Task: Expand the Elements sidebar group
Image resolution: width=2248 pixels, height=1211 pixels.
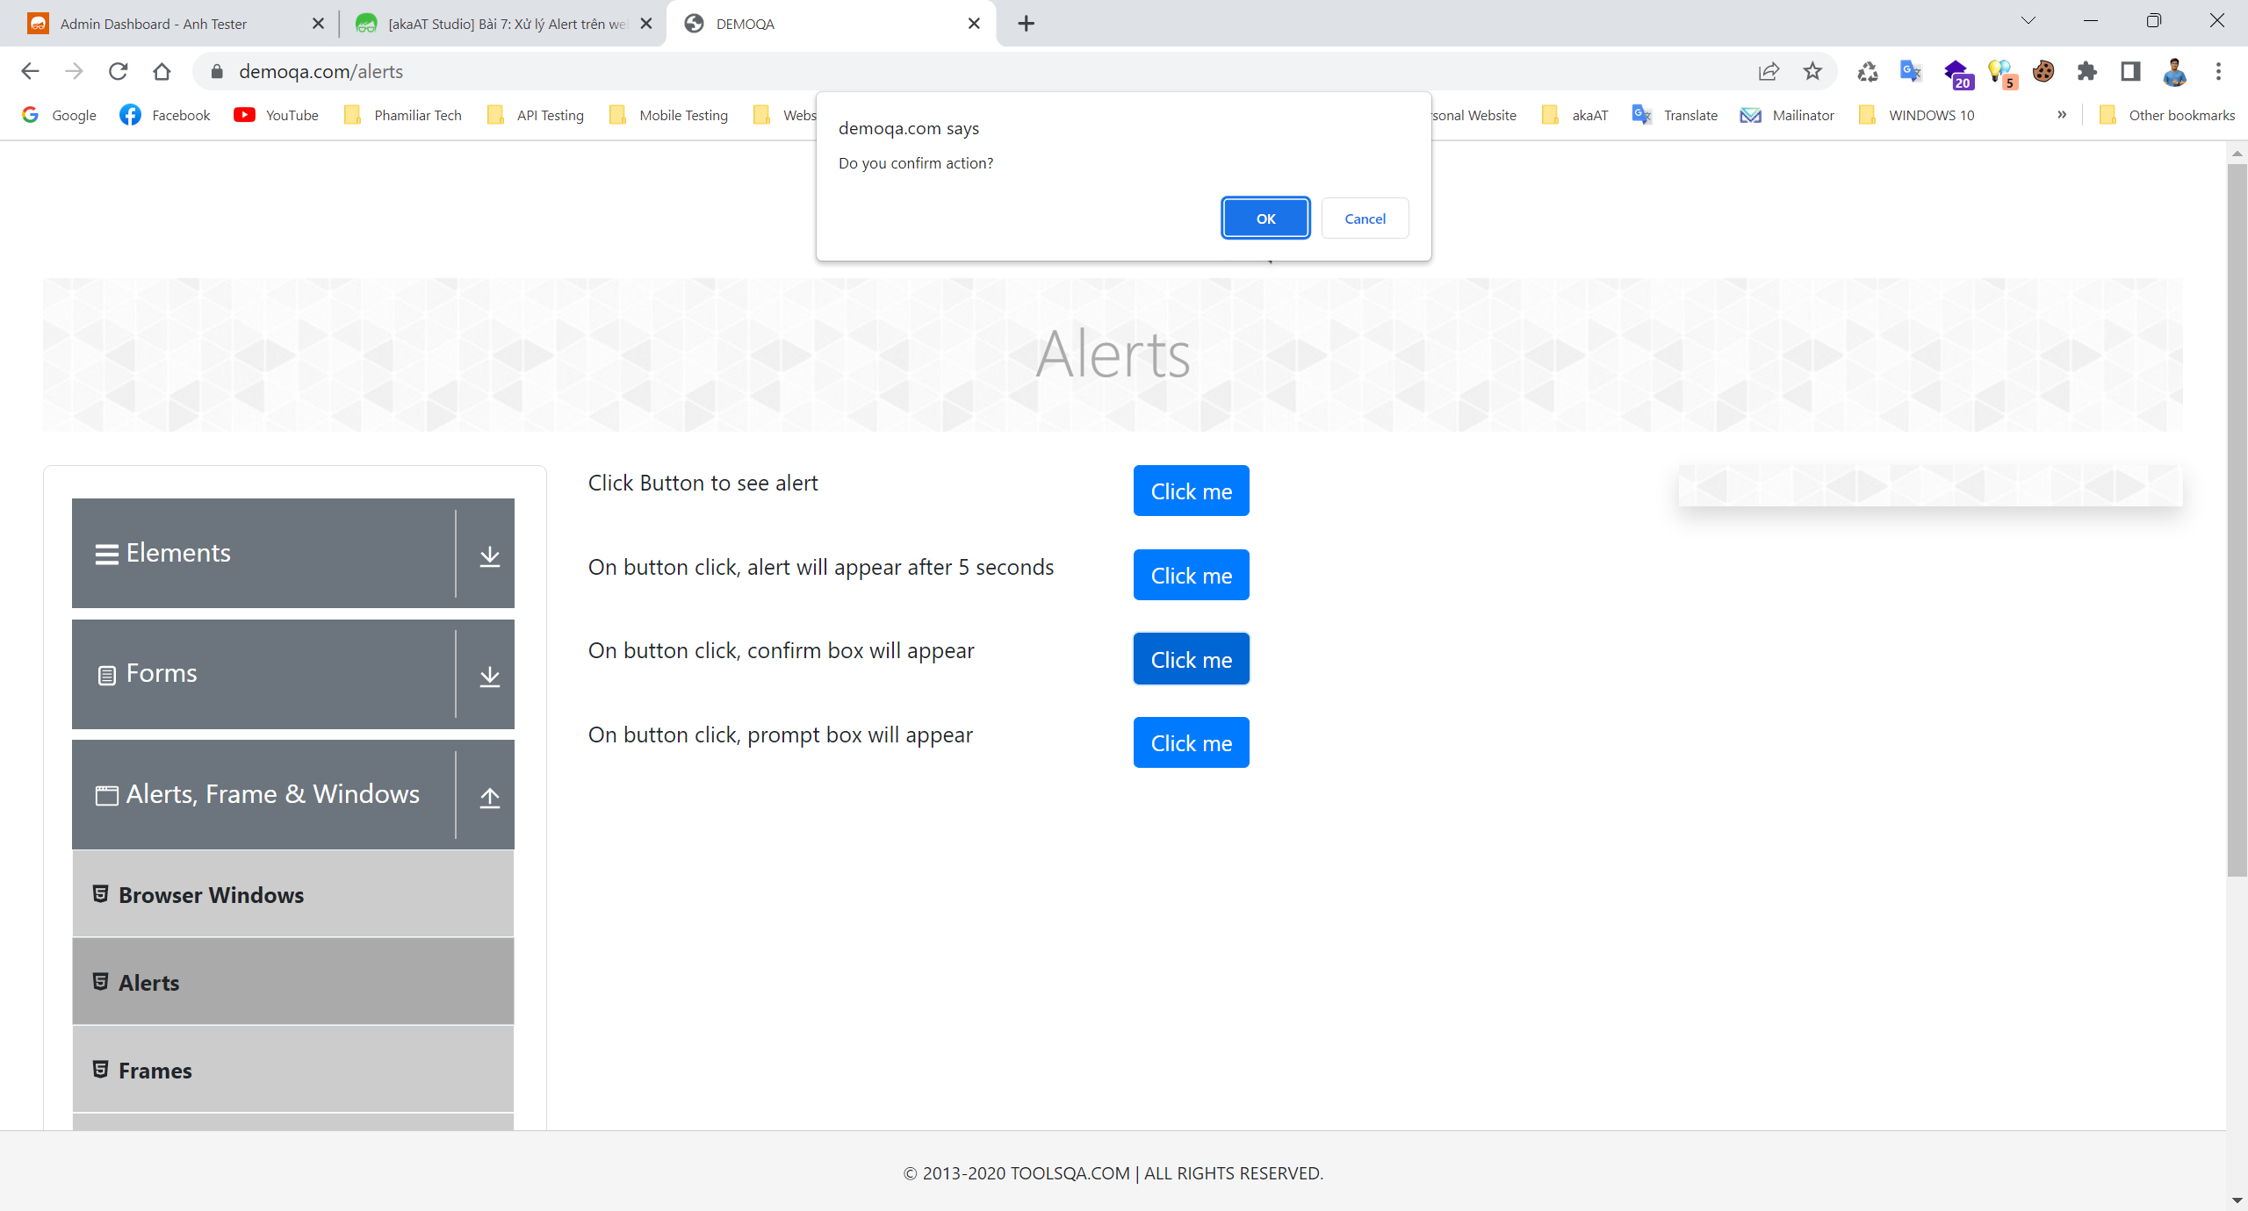Action: point(293,553)
